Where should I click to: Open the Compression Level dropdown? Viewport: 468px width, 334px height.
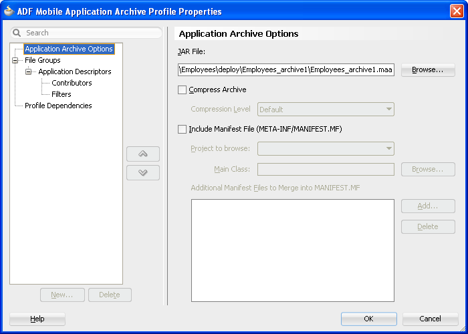point(326,110)
